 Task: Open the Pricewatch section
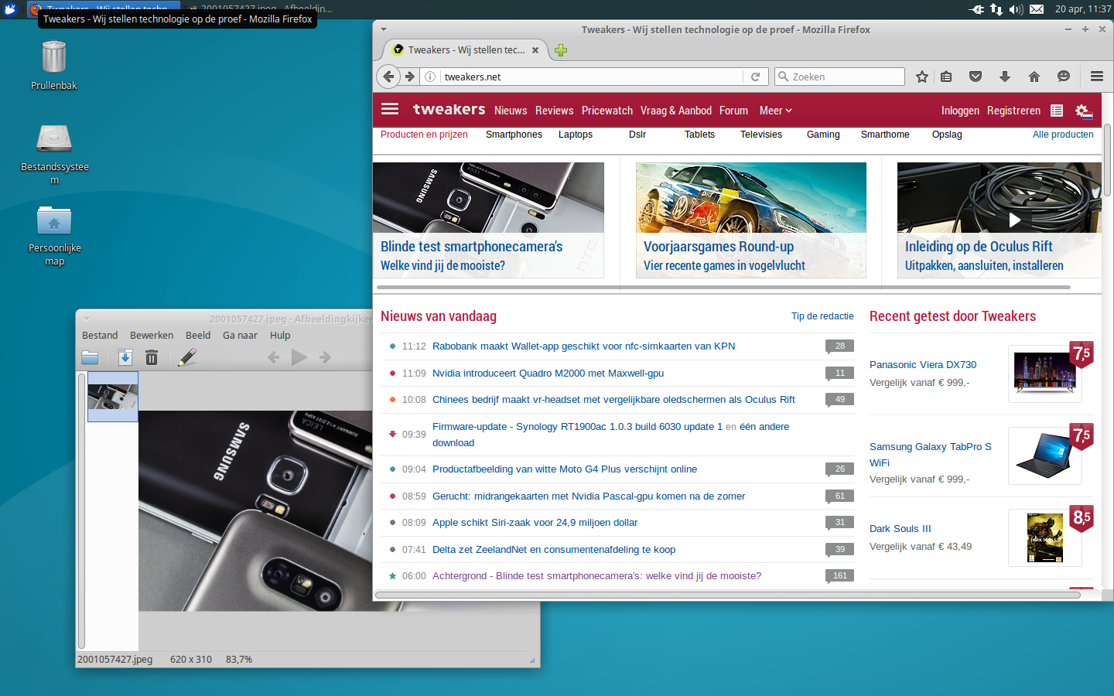click(x=607, y=111)
